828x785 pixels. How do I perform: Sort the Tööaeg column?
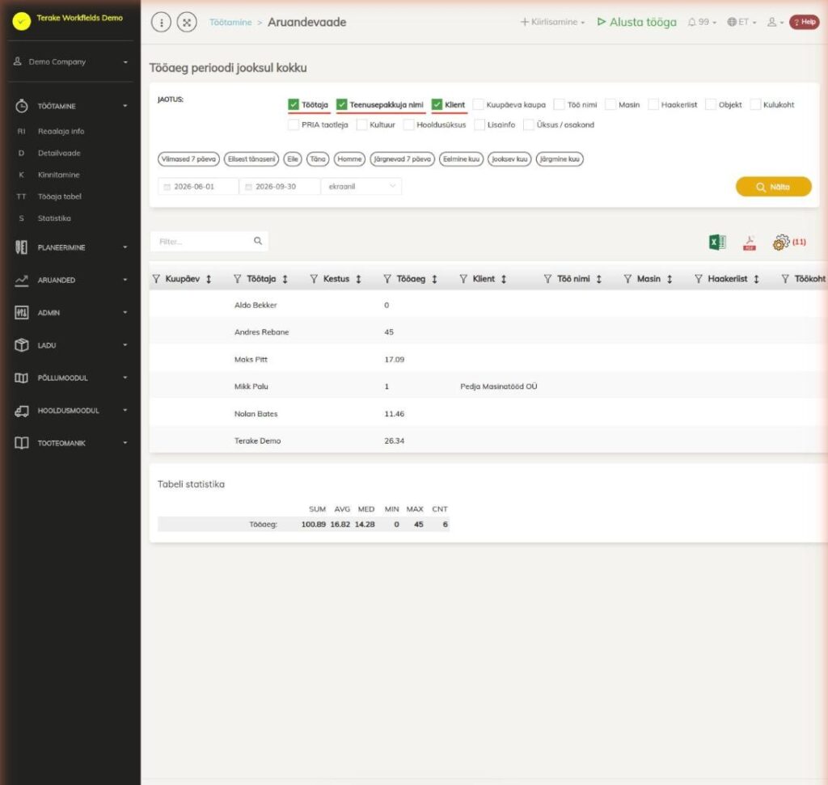[434, 279]
